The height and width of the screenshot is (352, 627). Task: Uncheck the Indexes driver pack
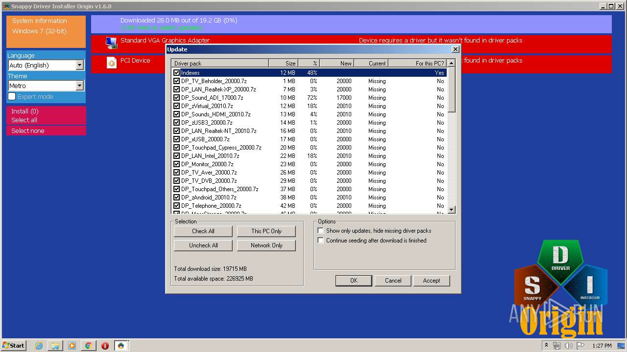pyautogui.click(x=177, y=73)
